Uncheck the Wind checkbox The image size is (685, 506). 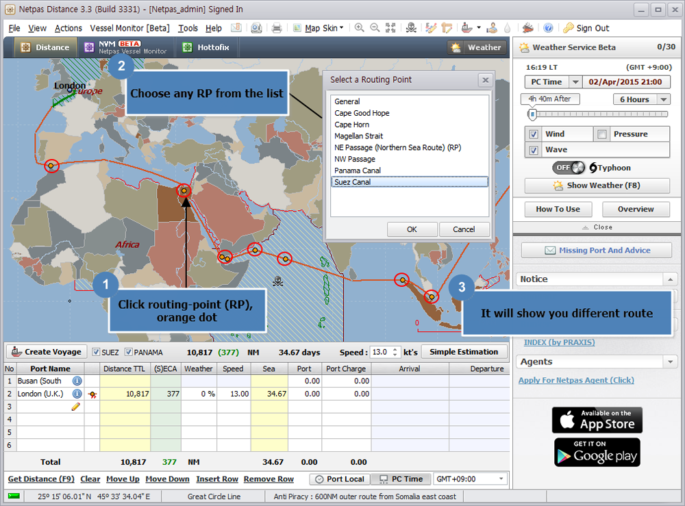pos(534,134)
